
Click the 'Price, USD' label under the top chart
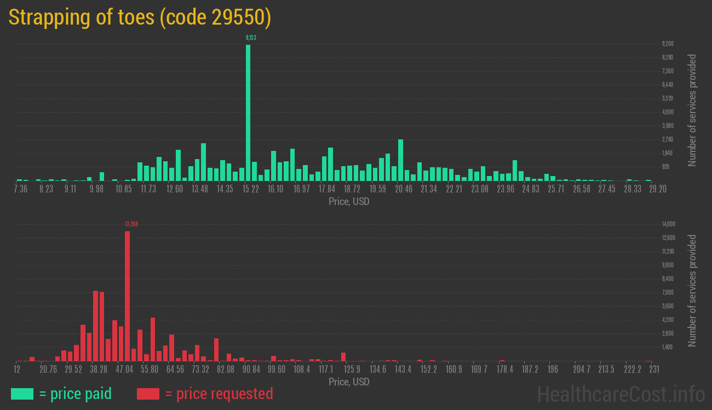pyautogui.click(x=349, y=202)
